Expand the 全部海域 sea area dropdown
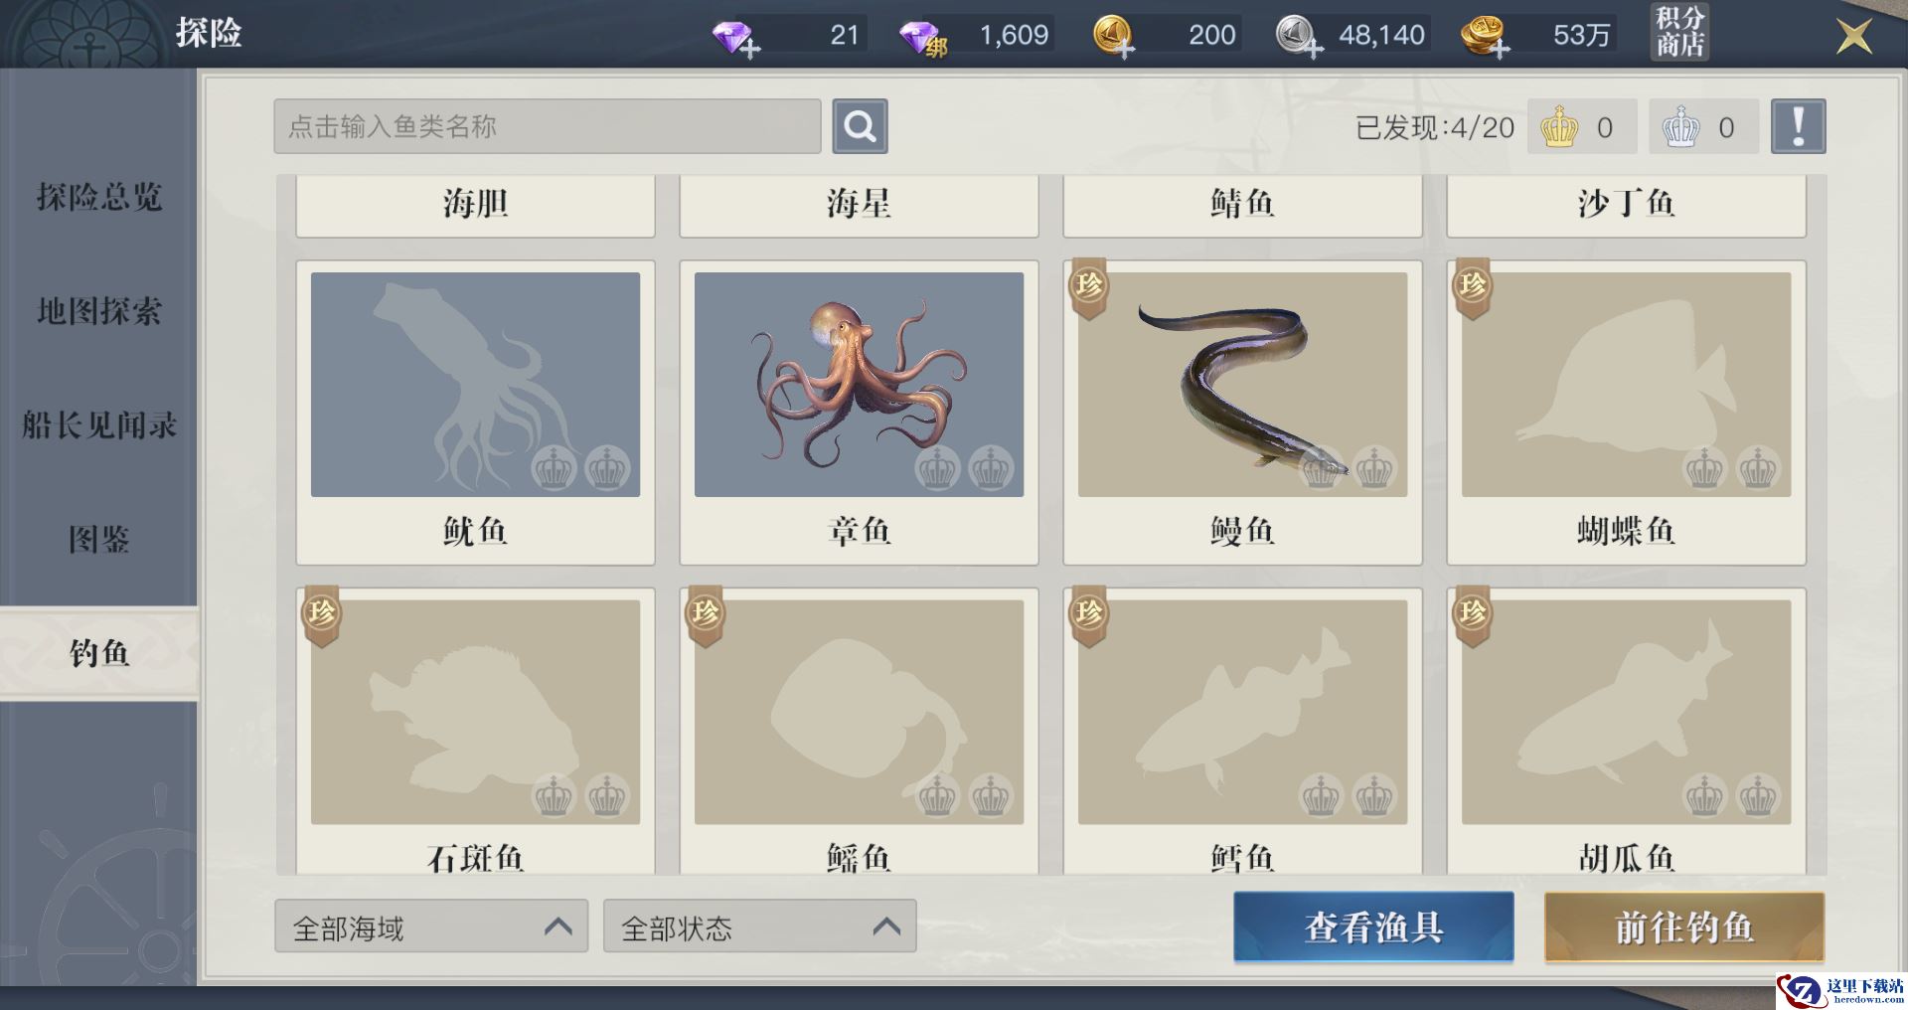This screenshot has width=1908, height=1010. pos(431,926)
